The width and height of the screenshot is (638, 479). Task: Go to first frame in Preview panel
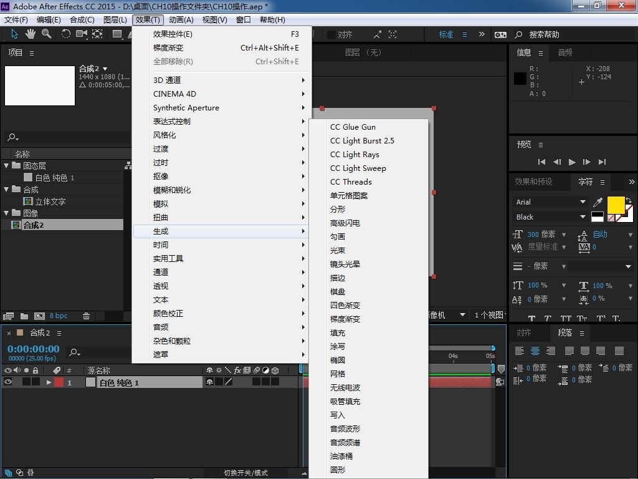[541, 162]
